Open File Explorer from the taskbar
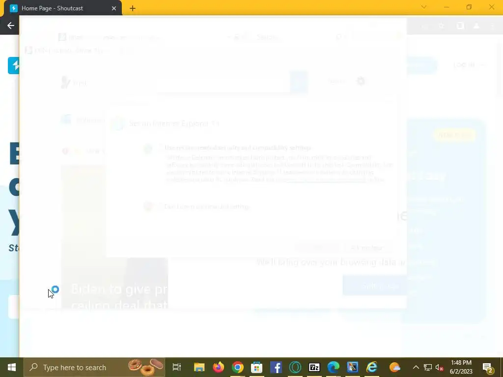The height and width of the screenshot is (377, 503). [x=199, y=367]
